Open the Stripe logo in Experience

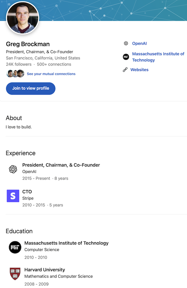13,196
